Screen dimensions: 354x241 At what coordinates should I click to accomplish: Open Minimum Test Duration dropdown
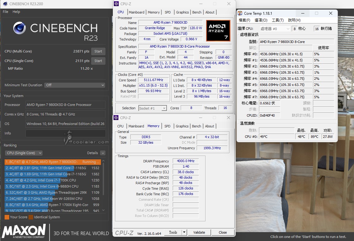[75, 85]
